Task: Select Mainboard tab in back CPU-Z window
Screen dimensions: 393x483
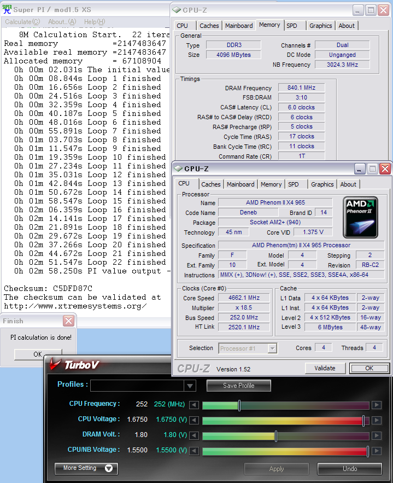Action: 239,26
